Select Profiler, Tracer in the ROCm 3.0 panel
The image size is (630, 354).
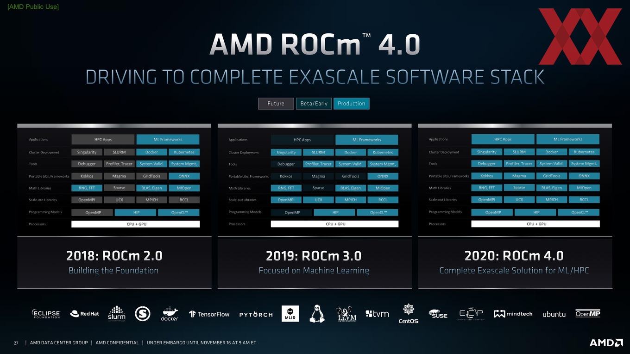pyautogui.click(x=318, y=164)
